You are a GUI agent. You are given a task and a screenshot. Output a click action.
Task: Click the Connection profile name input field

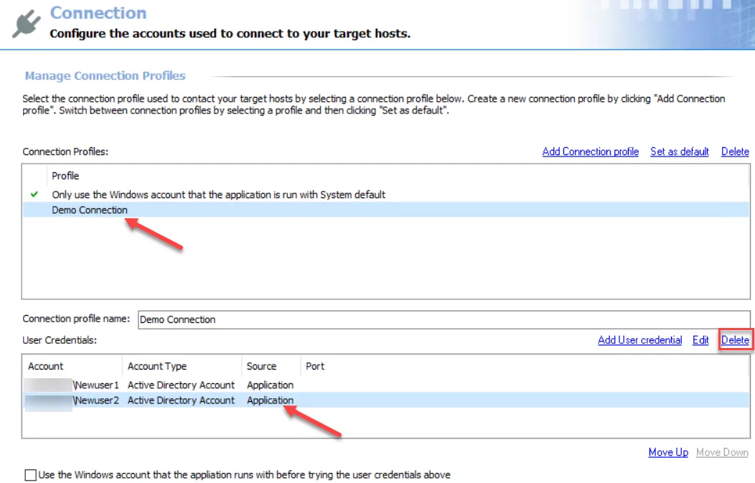tap(444, 320)
